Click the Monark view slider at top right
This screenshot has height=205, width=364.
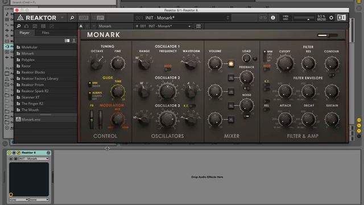tap(328, 35)
